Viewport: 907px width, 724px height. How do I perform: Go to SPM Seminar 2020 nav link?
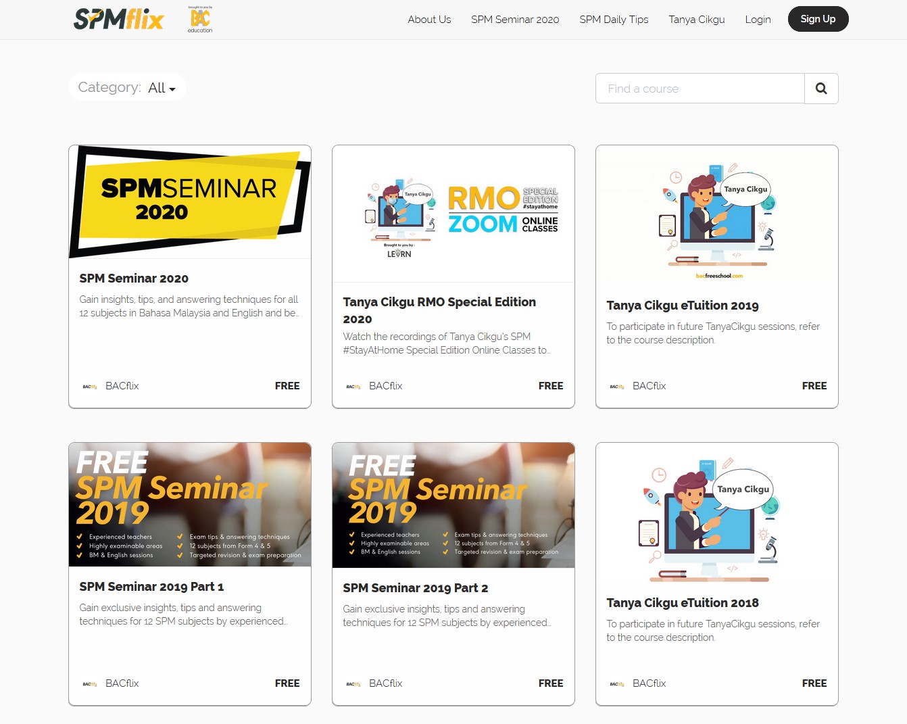coord(515,20)
